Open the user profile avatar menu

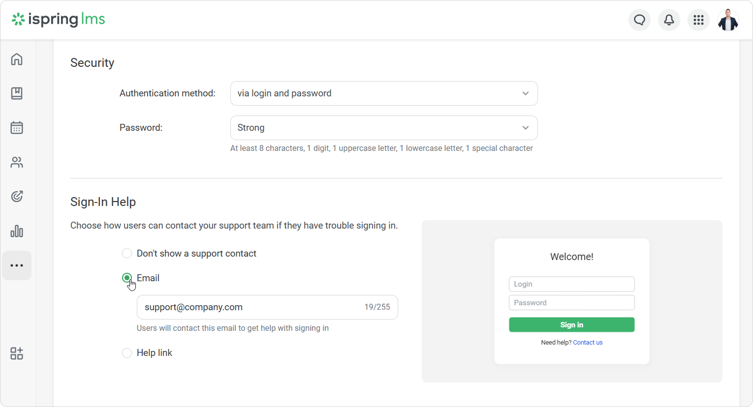728,20
